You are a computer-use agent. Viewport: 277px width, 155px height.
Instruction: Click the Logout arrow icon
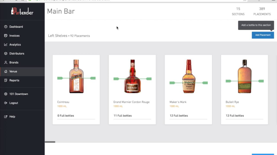pyautogui.click(x=6, y=103)
